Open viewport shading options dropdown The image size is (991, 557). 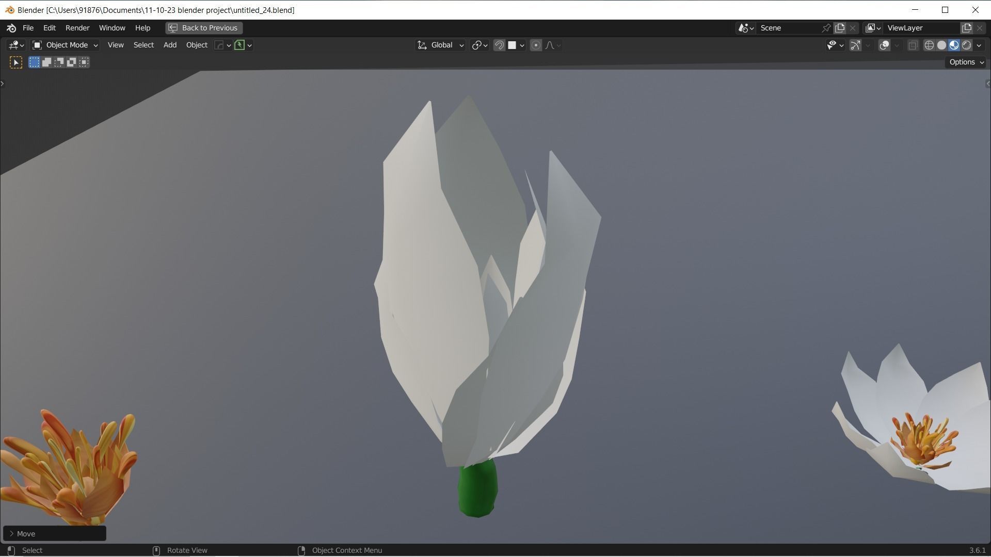pos(979,45)
